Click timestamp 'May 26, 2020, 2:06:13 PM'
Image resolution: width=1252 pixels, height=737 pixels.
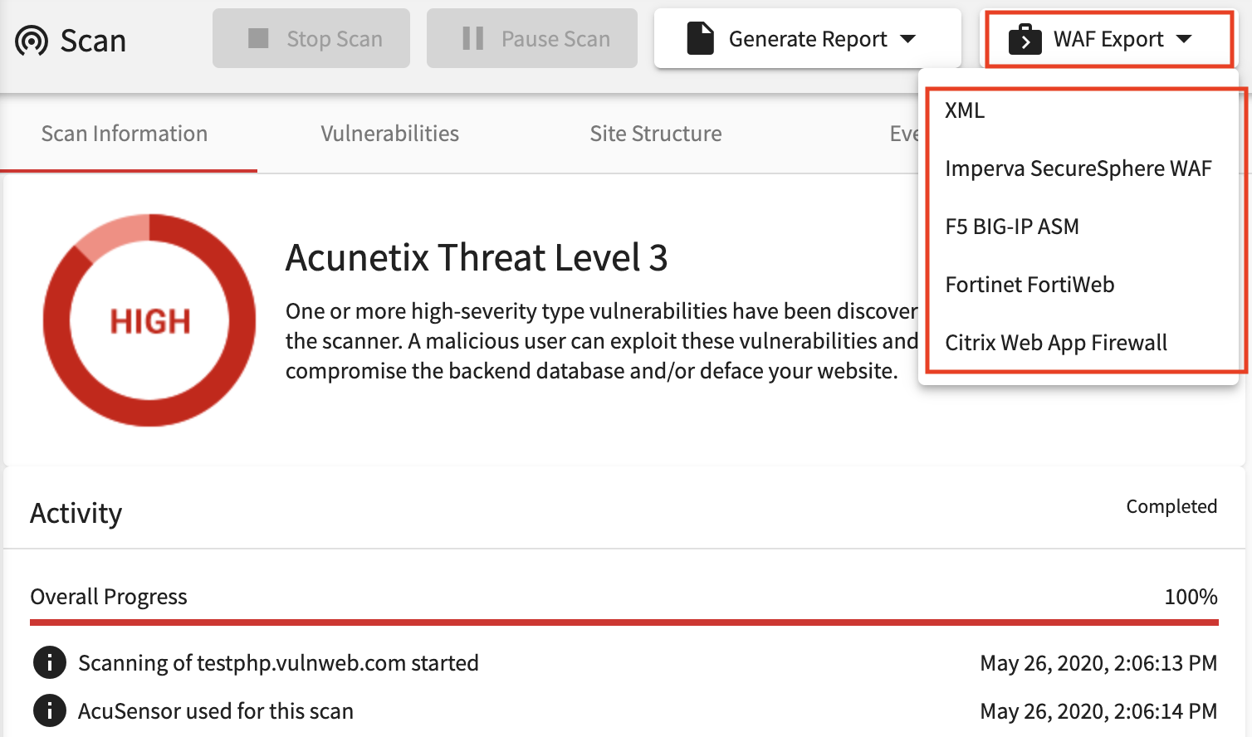pyautogui.click(x=1098, y=663)
